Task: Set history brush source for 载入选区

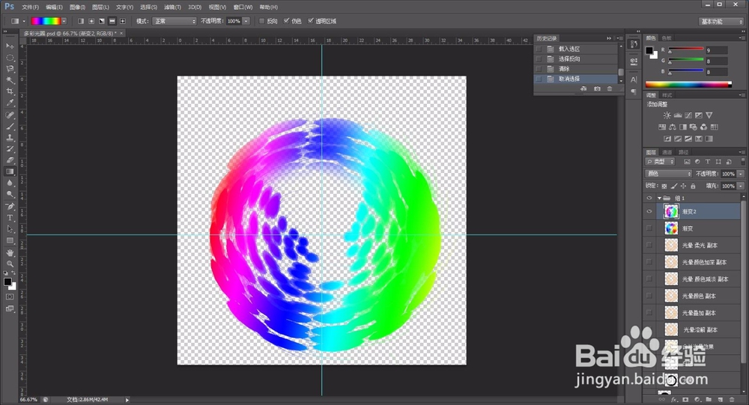Action: 539,49
